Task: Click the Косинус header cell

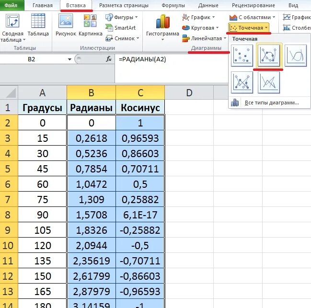Action: point(140,107)
